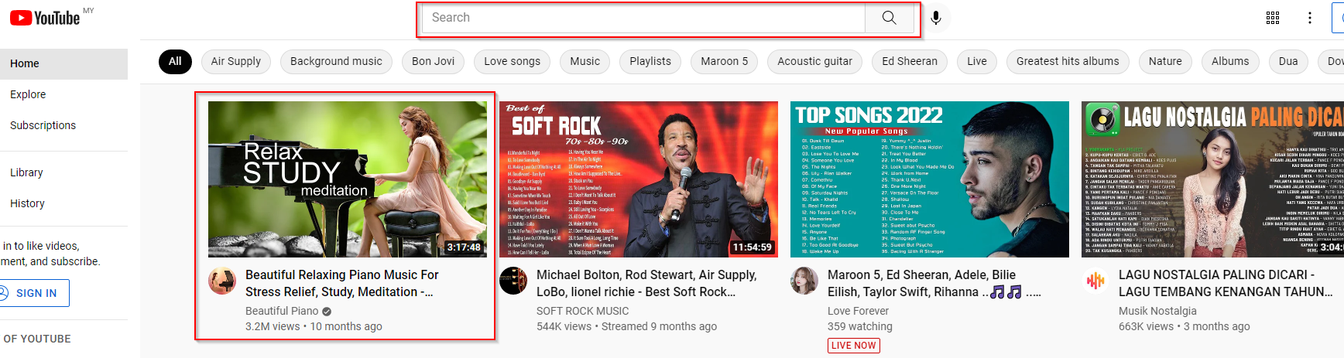Open Lagu Nostalgia Paling Dicari thumbnail
The height and width of the screenshot is (358, 1344).
(1212, 179)
